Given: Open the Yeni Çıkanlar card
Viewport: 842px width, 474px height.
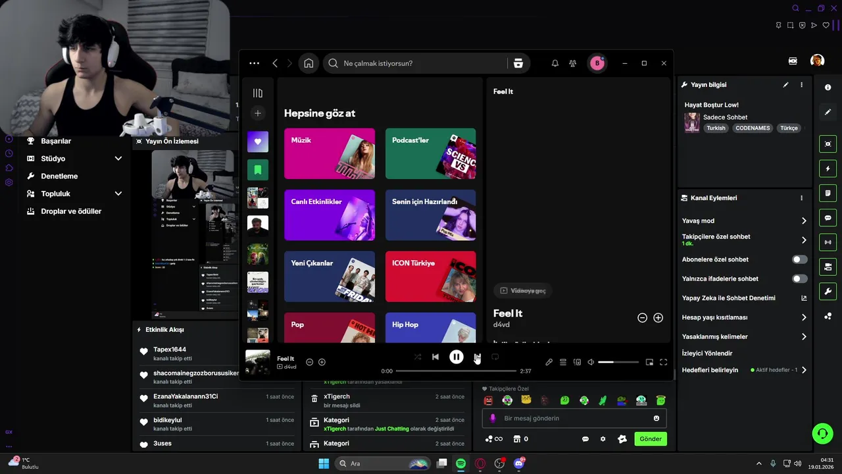Looking at the screenshot, I should coord(330,276).
